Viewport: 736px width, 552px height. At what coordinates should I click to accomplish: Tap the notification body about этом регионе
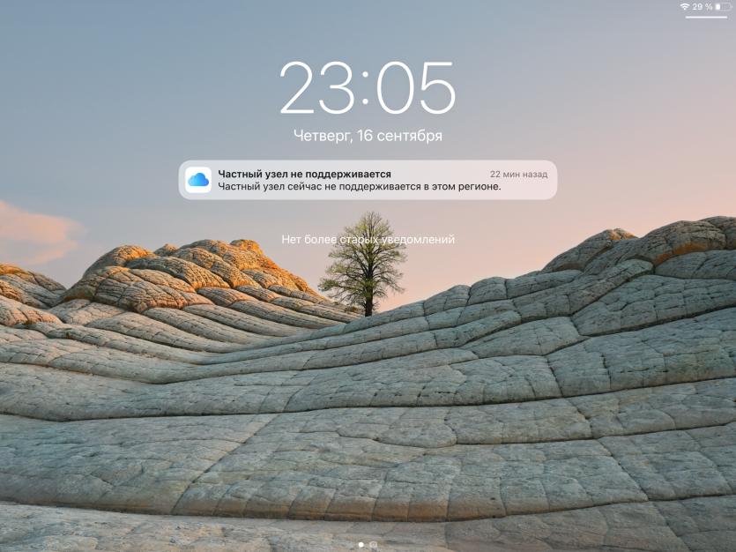[x=360, y=186]
